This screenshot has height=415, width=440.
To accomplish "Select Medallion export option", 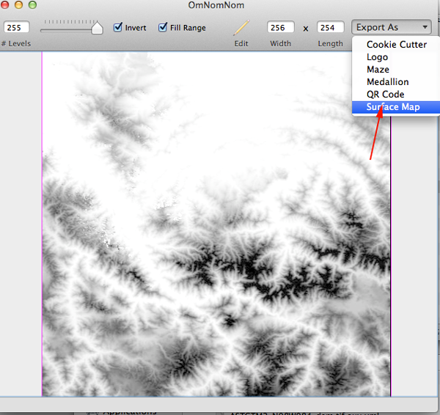I will pos(396,81).
